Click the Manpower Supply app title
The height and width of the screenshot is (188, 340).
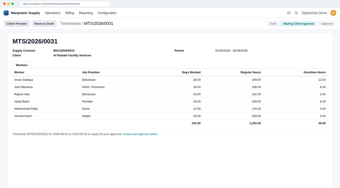pyautogui.click(x=25, y=13)
